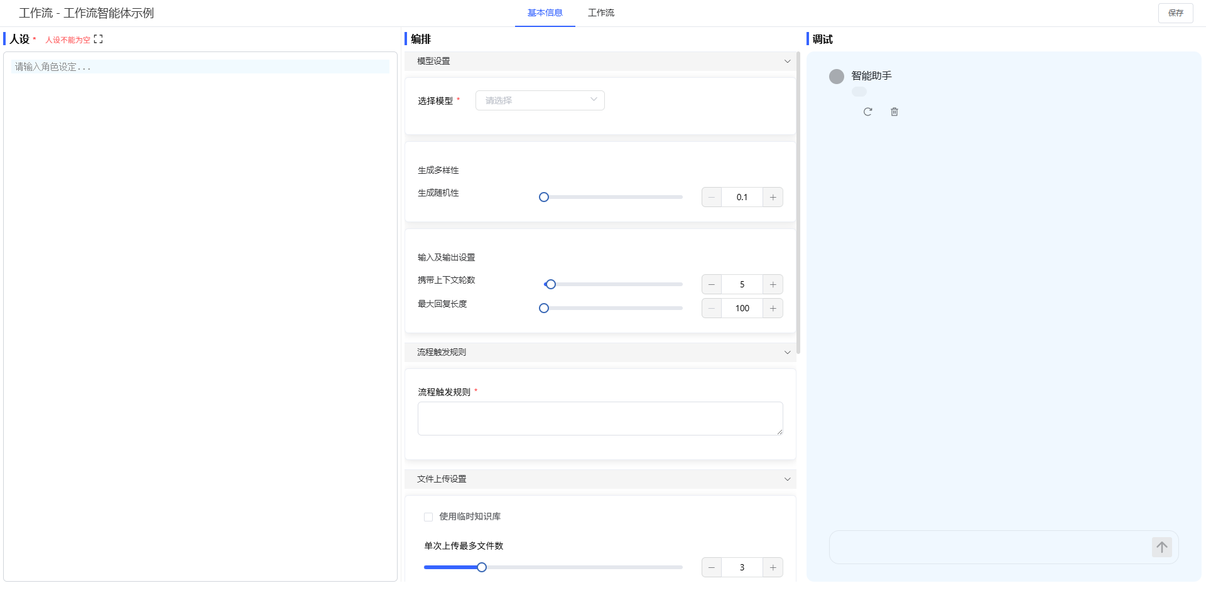Click into the 流程触发规则 text area
Image resolution: width=1206 pixels, height=593 pixels.
(600, 419)
